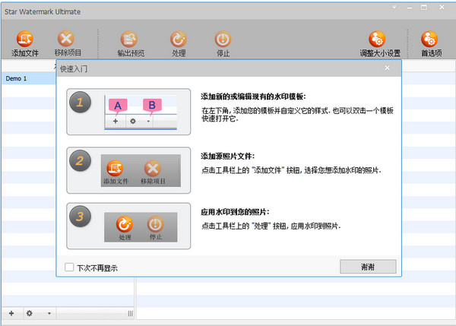The height and width of the screenshot is (326, 456).
Task: Close the 快速入门 dialog with X
Action: 387,68
